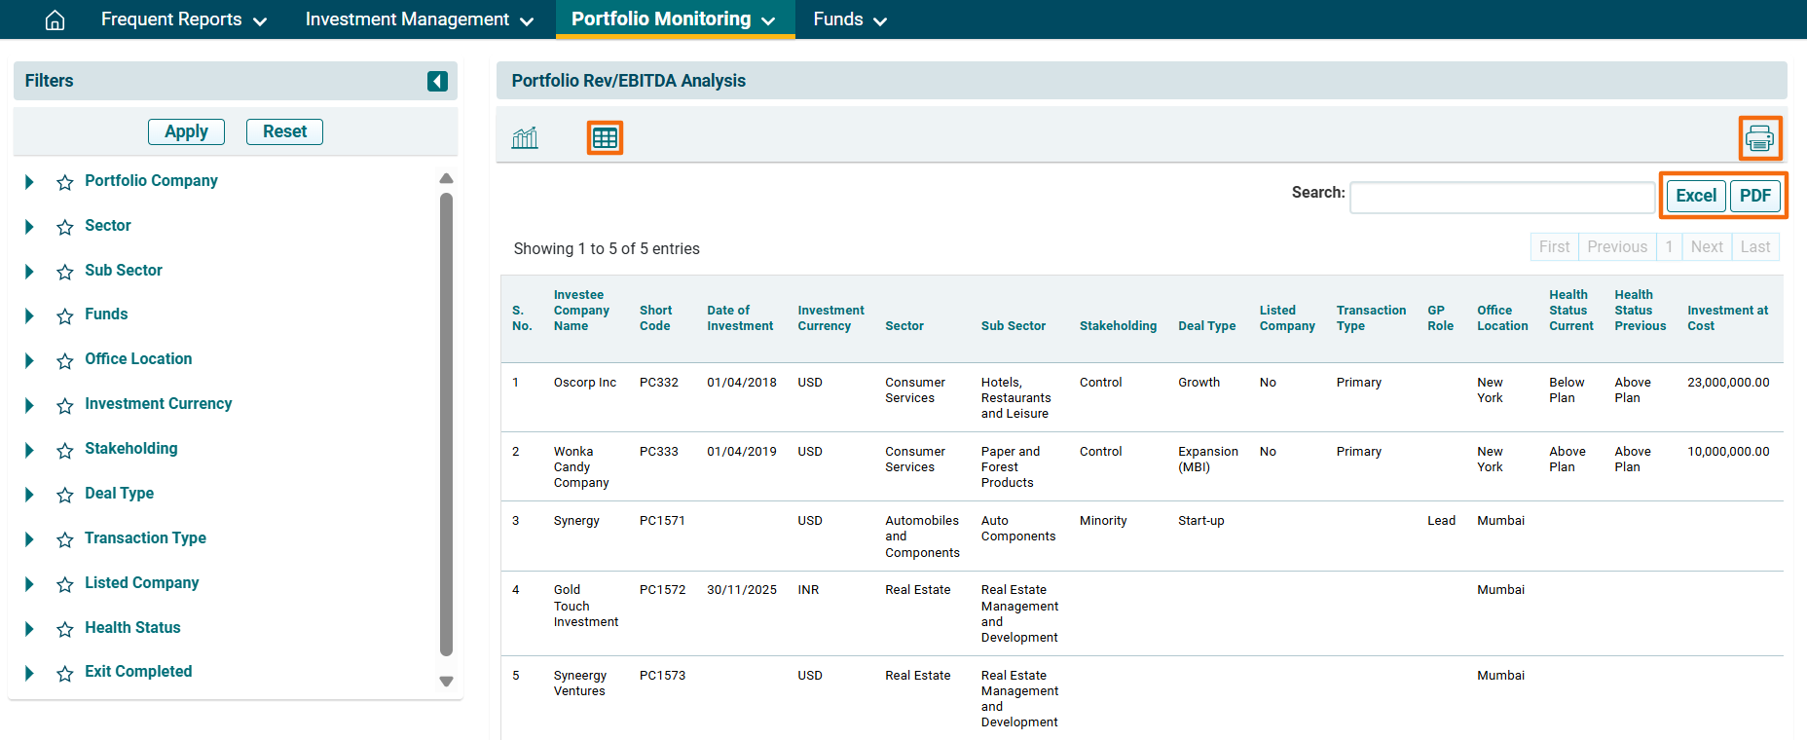
Task: Open the Investment Management menu
Action: click(419, 19)
